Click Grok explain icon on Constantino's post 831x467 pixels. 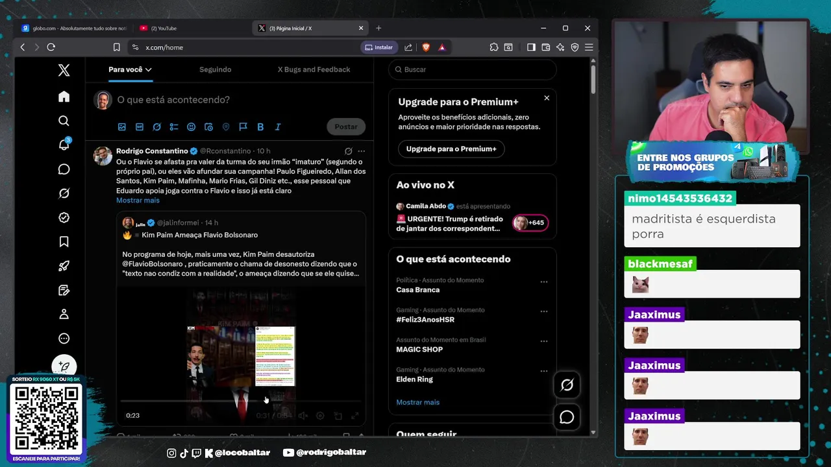click(x=349, y=151)
